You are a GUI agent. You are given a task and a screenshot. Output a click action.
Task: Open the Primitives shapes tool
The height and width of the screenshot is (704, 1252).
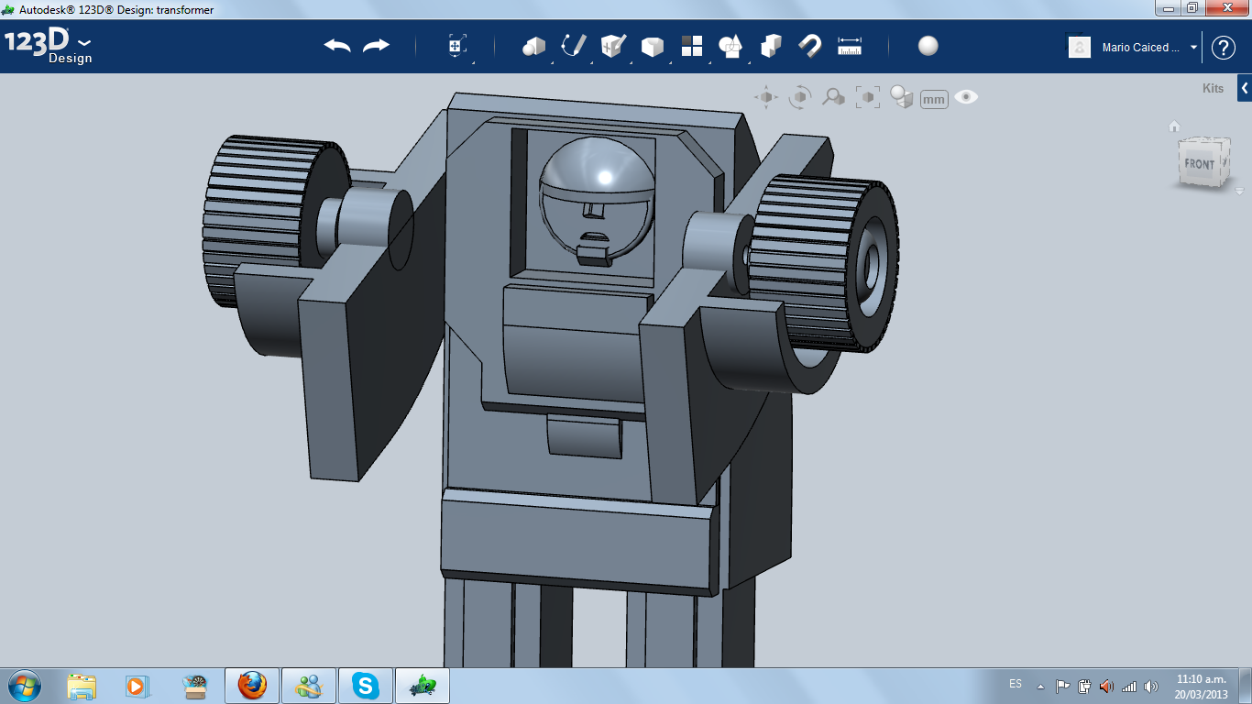[x=533, y=46]
